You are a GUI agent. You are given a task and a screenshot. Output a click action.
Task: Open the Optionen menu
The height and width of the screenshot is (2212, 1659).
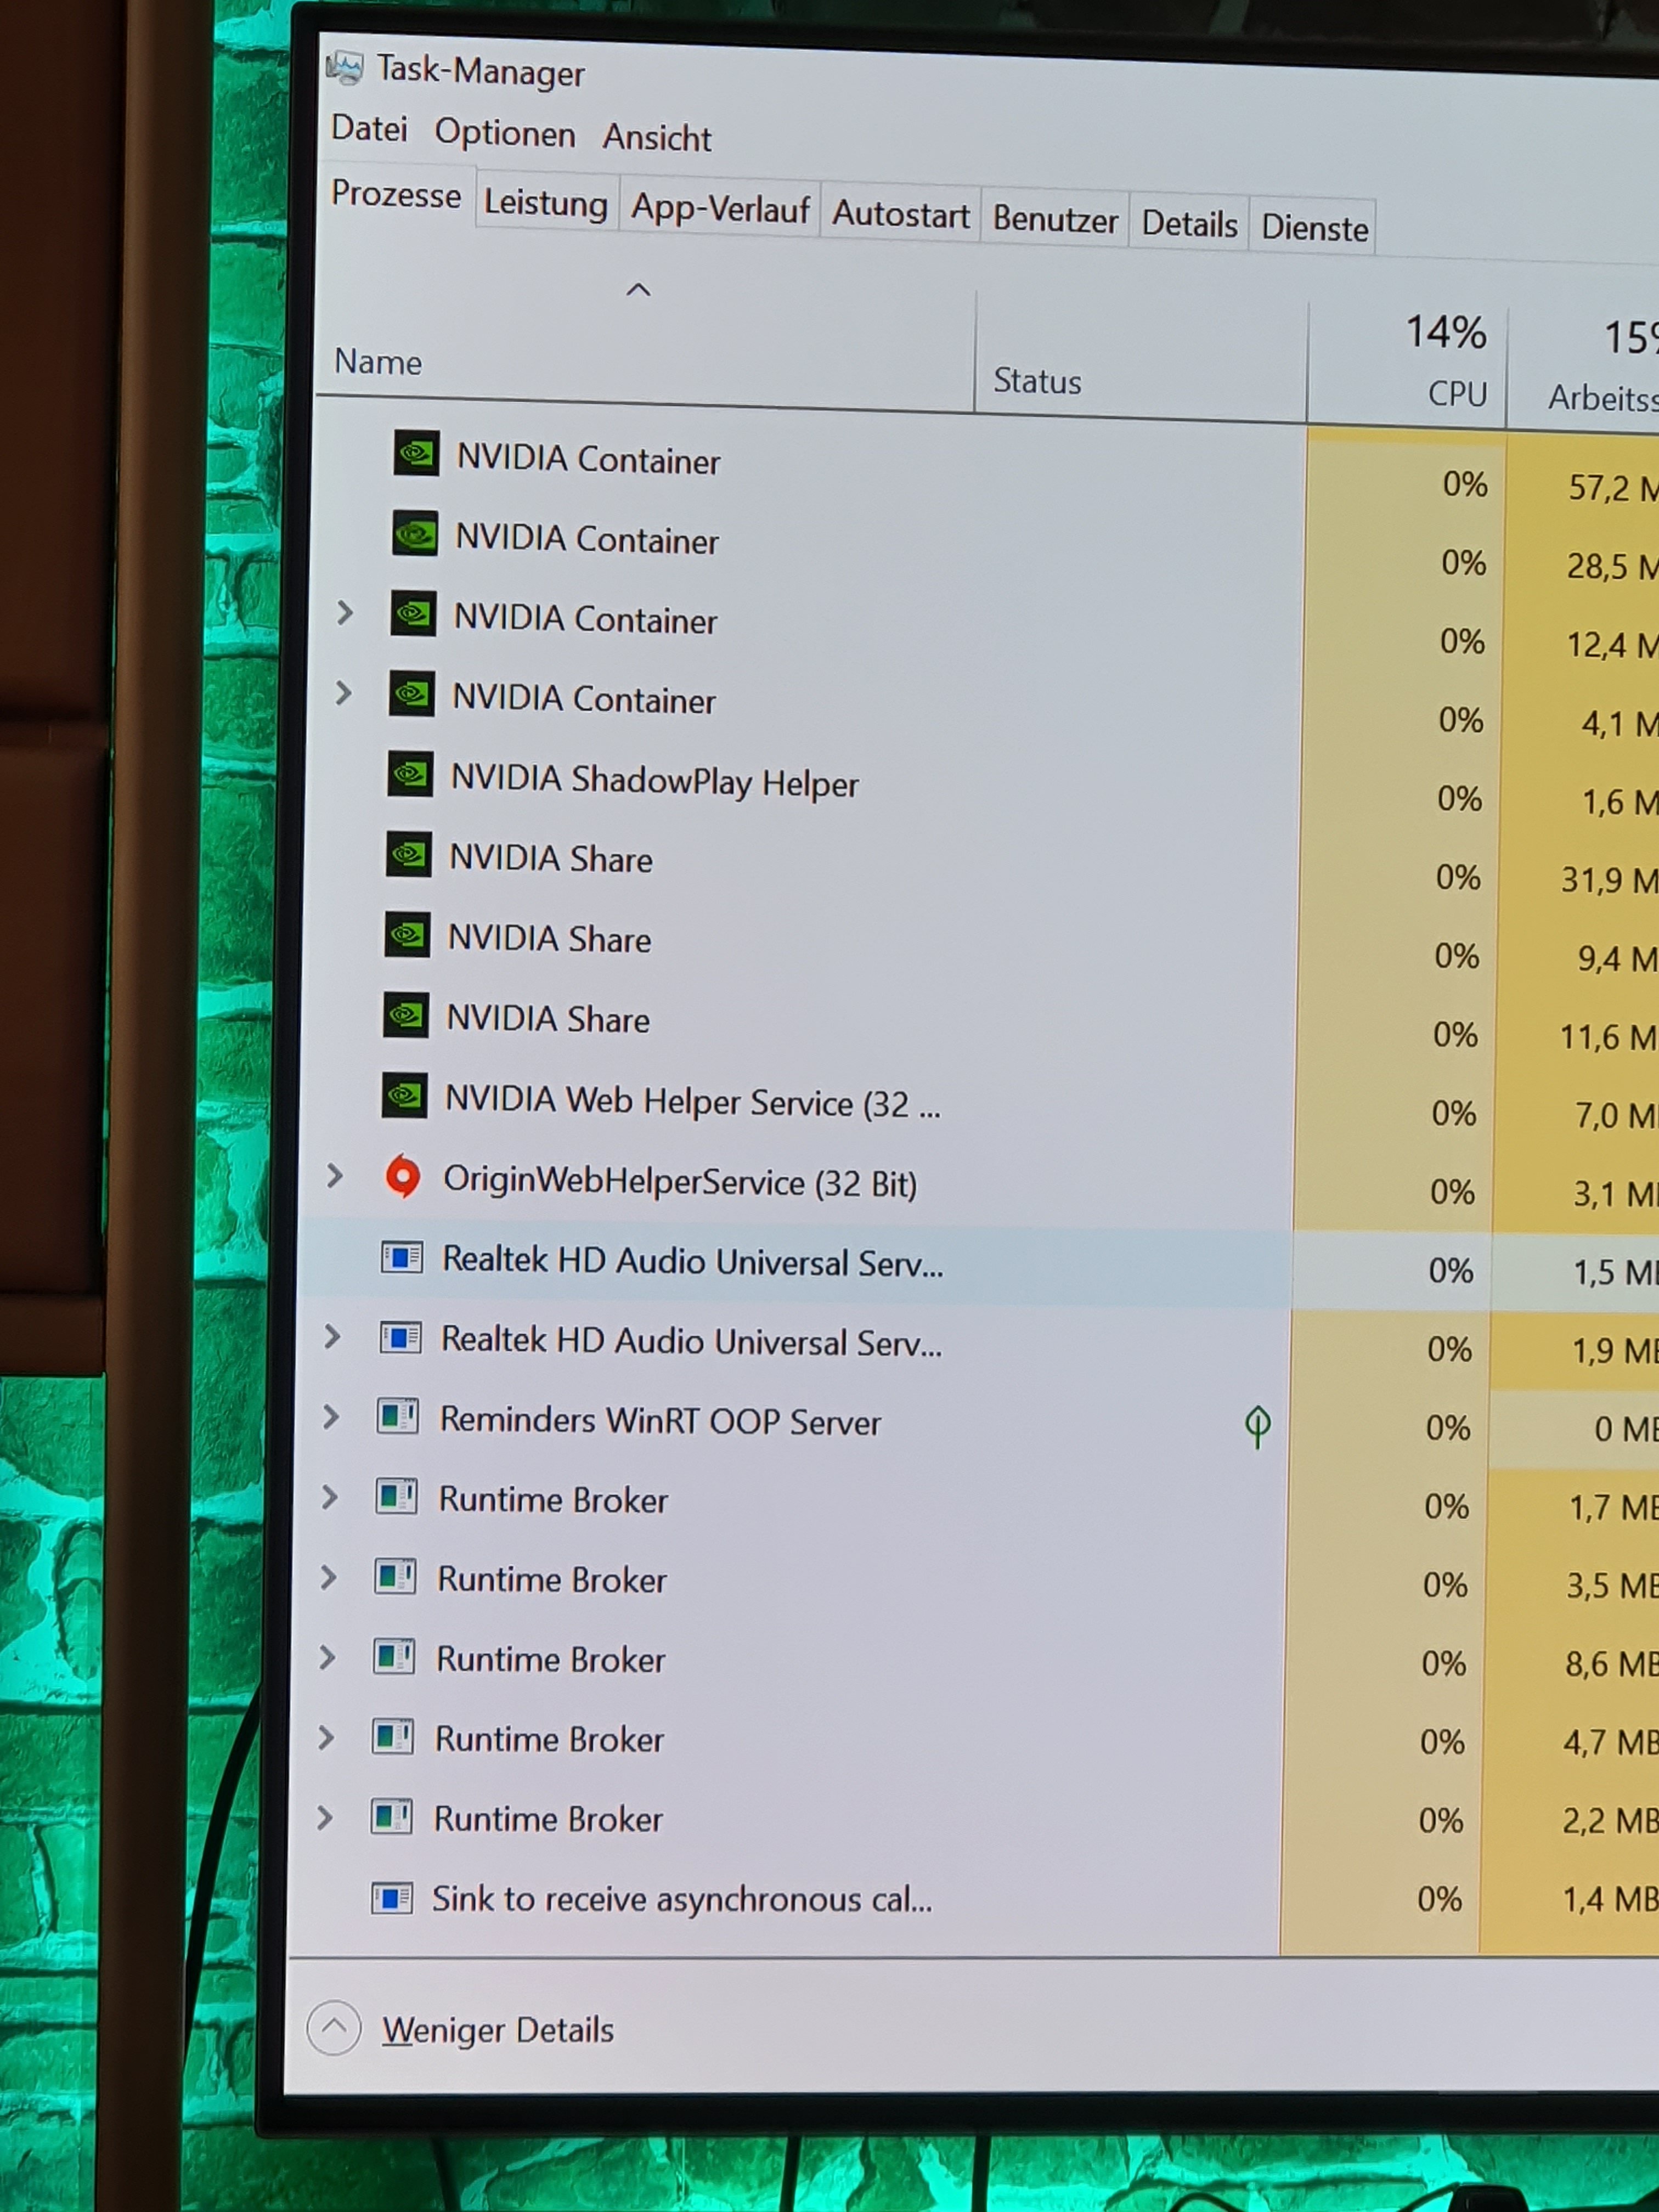pos(504,133)
